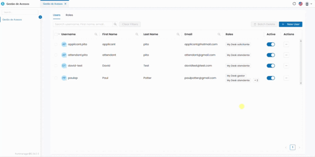This screenshot has width=315, height=157.
Task: Click the Clear Filters button
Action: pyautogui.click(x=130, y=24)
